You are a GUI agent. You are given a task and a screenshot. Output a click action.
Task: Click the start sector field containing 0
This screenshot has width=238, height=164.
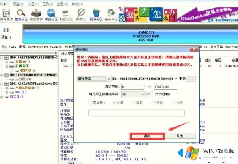(x=133, y=87)
